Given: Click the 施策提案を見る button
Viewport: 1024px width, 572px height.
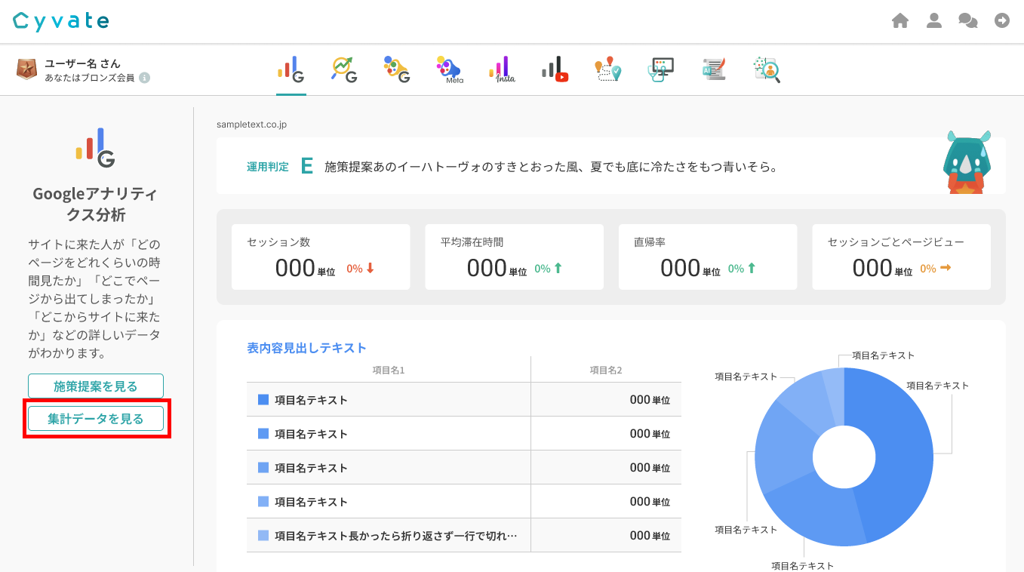Looking at the screenshot, I should point(96,386).
